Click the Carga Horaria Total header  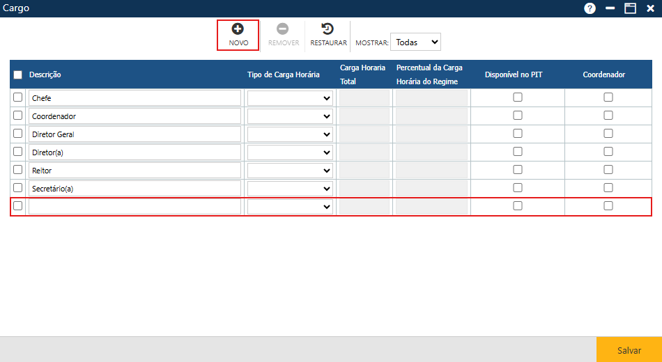[x=362, y=74]
